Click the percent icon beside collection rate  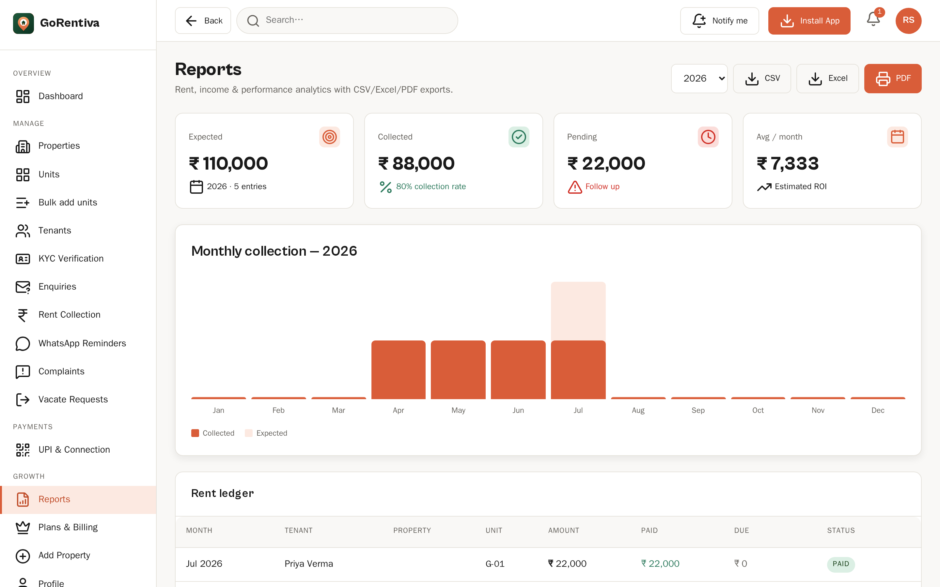click(385, 187)
